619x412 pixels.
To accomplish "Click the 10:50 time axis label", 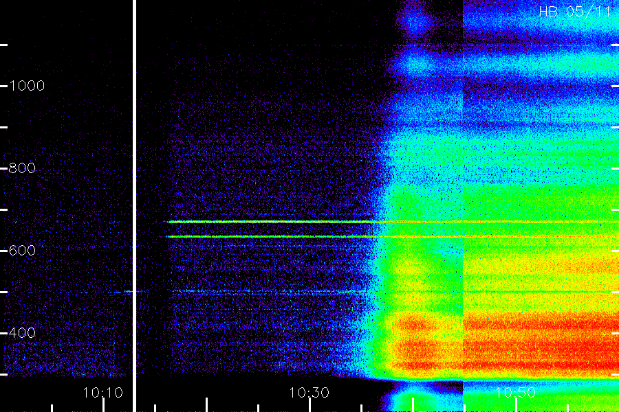I will (x=516, y=392).
